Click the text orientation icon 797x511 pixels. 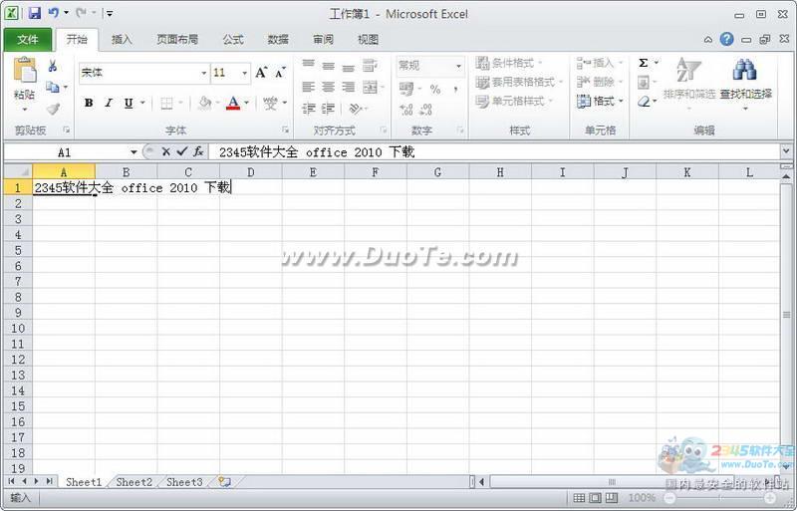click(356, 109)
